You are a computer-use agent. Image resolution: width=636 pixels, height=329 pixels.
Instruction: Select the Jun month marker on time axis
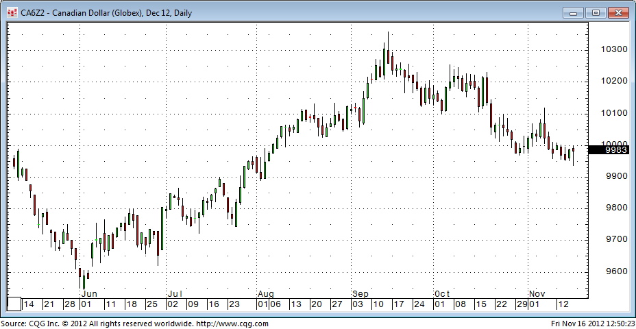coord(89,293)
